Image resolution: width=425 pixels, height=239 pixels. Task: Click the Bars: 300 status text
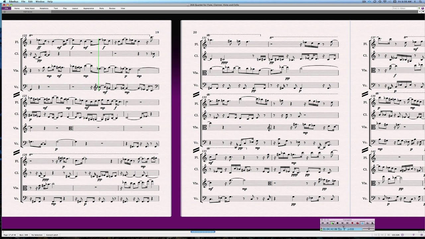(x=24, y=235)
